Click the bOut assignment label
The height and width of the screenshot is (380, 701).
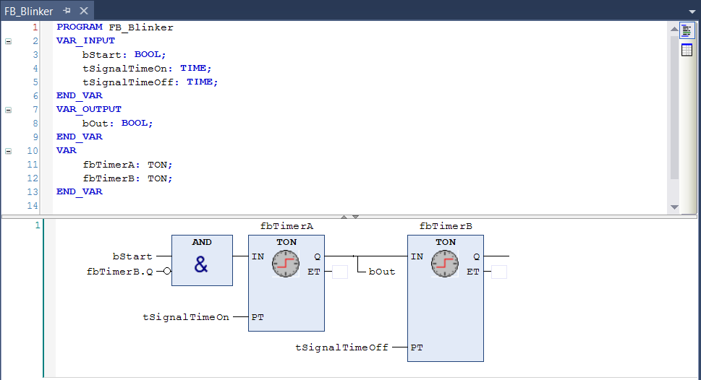[382, 272]
